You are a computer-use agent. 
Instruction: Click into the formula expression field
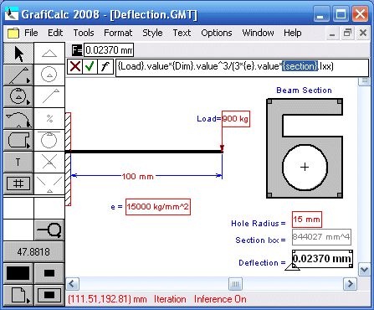point(242,67)
